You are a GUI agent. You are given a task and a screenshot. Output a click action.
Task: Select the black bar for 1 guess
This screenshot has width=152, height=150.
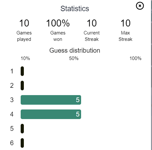22,71
